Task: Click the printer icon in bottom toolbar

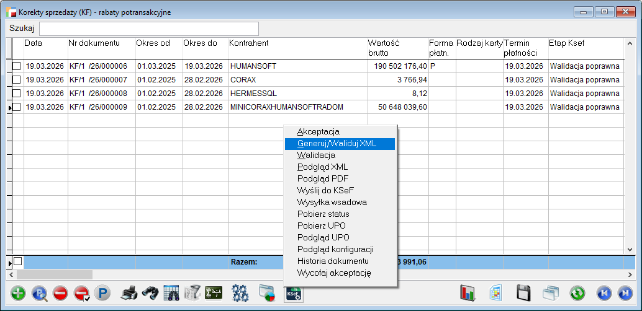Action: pyautogui.click(x=129, y=293)
